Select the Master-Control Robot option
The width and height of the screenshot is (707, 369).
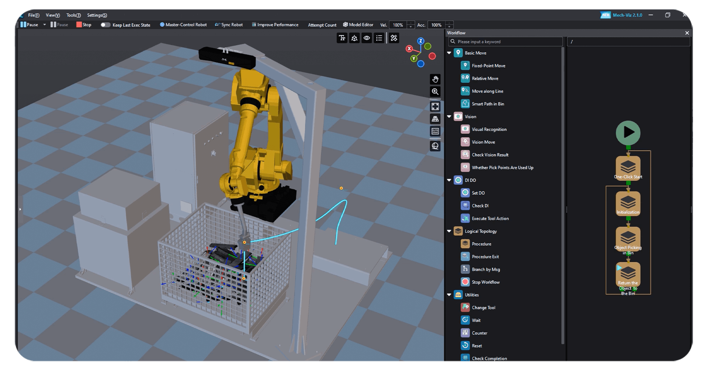point(183,25)
